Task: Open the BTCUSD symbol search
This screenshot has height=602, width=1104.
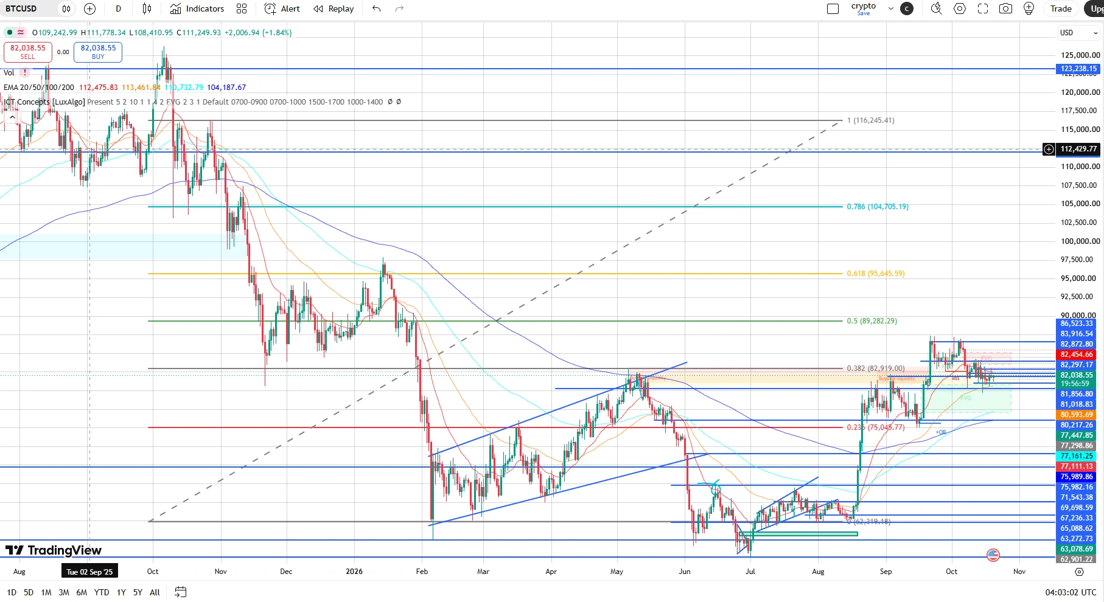Action: 21,9
